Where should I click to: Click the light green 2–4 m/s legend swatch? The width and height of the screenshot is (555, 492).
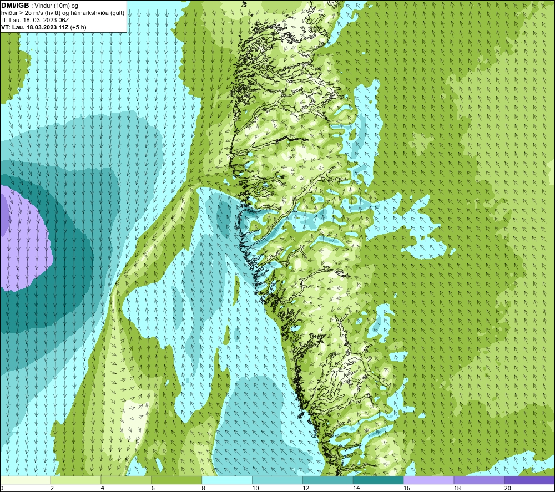point(75,480)
